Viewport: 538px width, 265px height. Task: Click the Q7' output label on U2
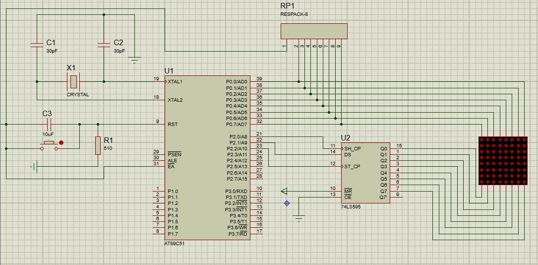point(383,197)
